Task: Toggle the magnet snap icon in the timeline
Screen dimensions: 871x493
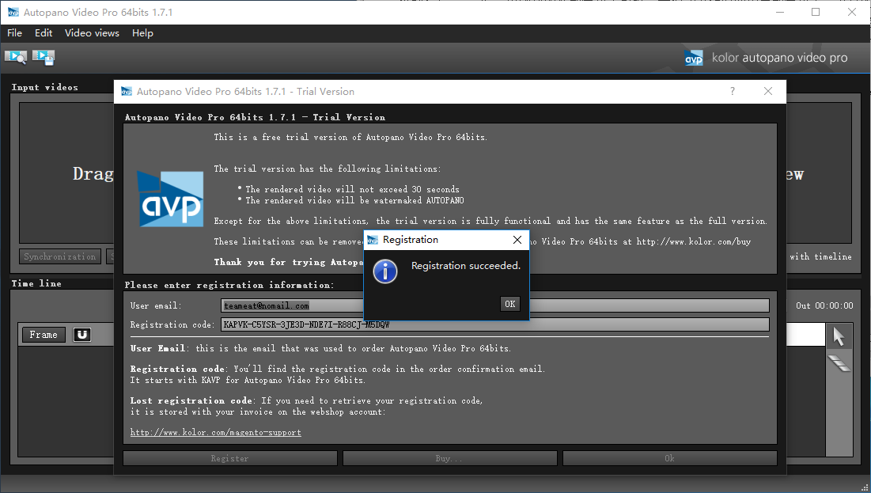Action: pyautogui.click(x=81, y=335)
